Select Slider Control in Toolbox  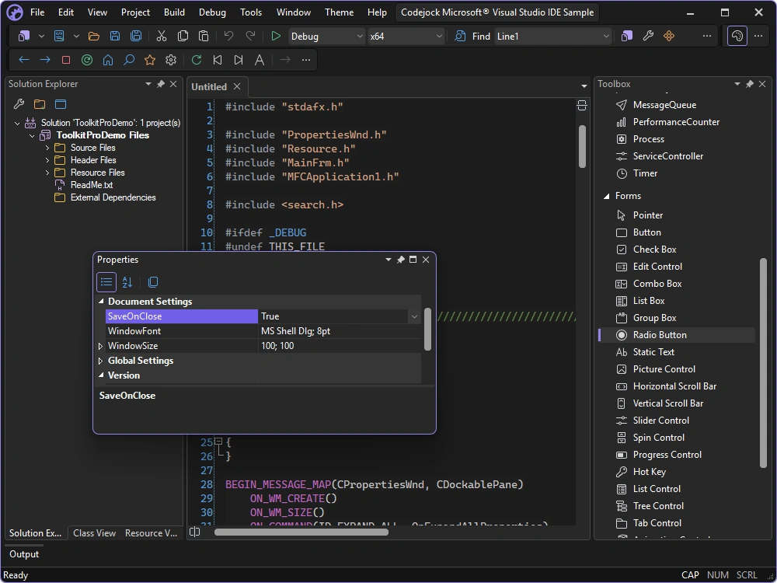click(x=677, y=421)
